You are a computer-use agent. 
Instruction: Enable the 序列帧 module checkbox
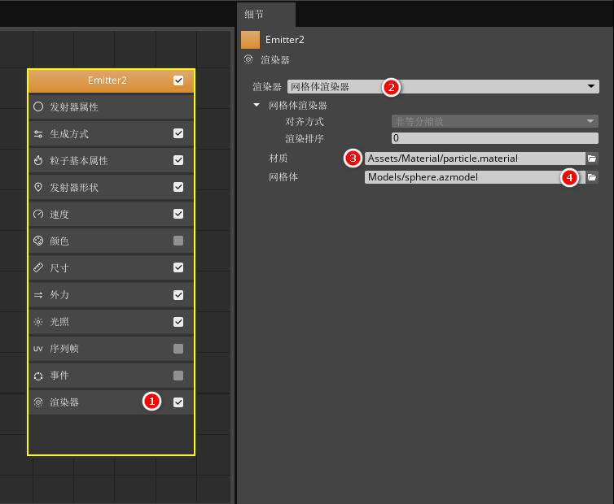pos(178,349)
